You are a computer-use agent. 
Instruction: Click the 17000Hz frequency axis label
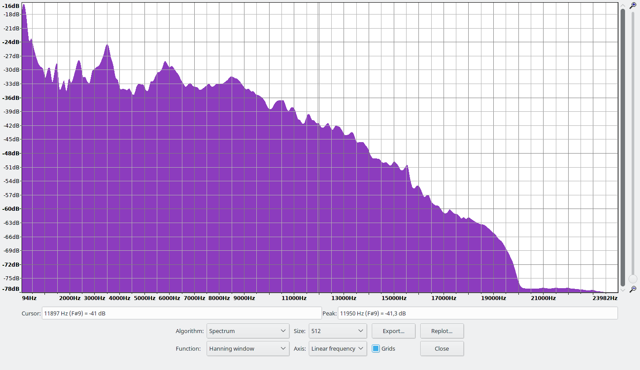444,298
